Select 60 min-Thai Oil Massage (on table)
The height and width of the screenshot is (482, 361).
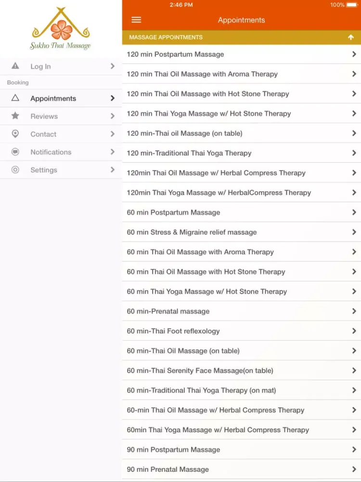point(242,351)
